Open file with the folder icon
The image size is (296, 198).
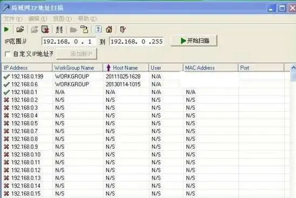click(x=20, y=29)
